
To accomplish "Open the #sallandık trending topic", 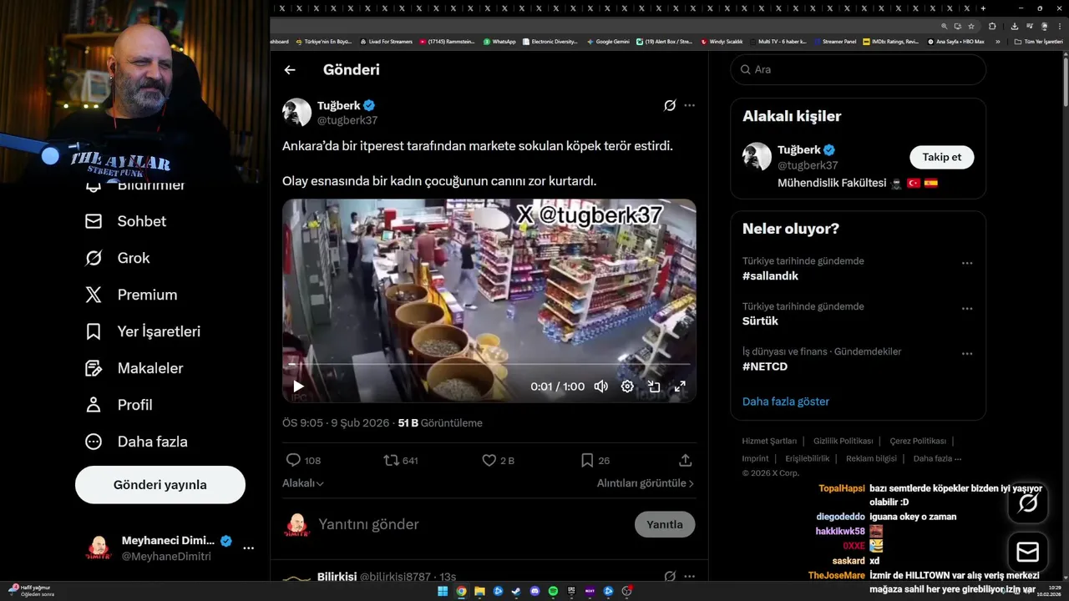I will coord(770,276).
